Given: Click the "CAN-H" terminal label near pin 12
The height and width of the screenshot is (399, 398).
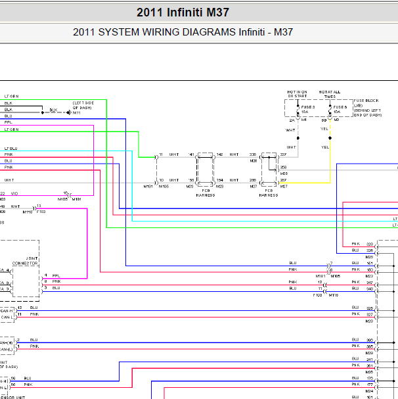Looking at the screenshot, I should (x=7, y=311).
